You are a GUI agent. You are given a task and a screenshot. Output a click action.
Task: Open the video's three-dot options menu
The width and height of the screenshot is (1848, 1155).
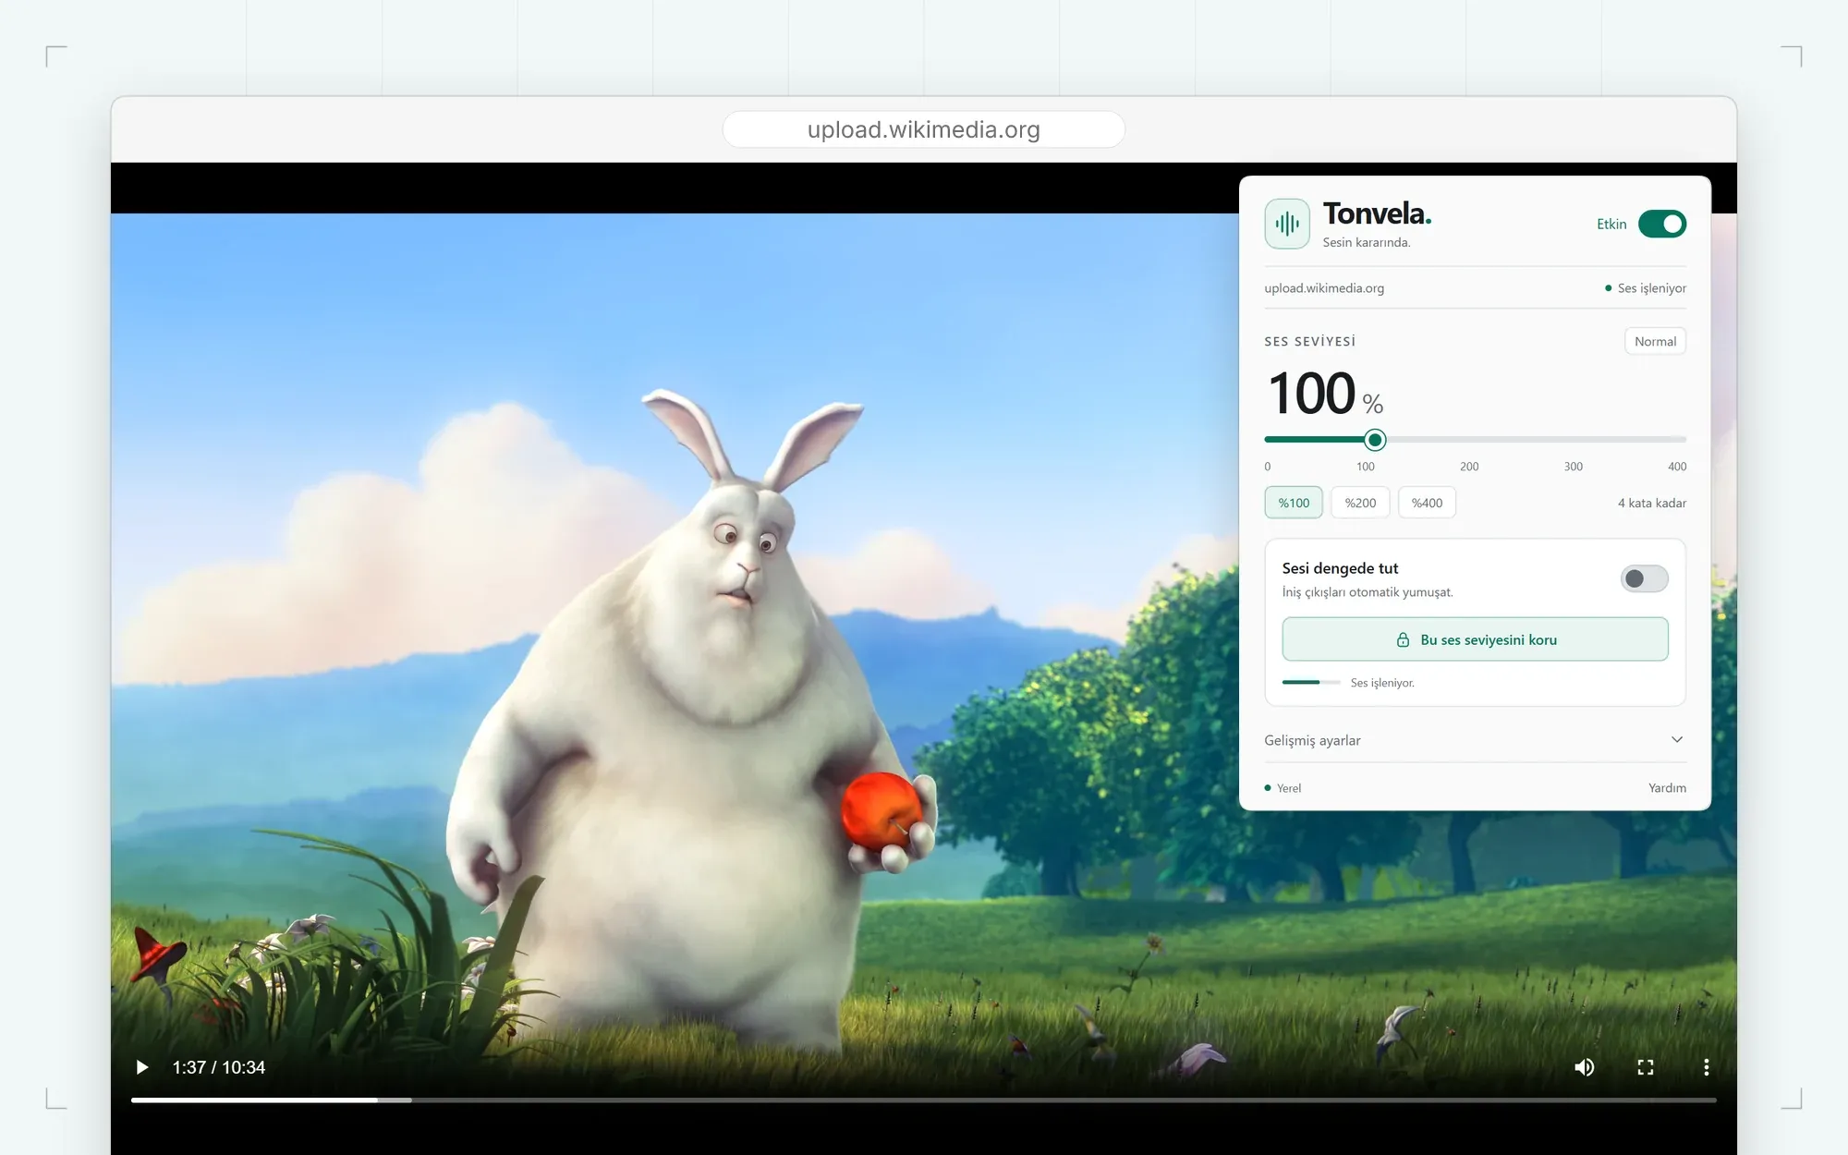click(1706, 1067)
